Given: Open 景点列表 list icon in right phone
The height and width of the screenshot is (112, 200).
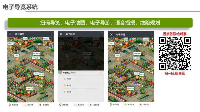Looking at the screenshot, I should coord(126,105).
